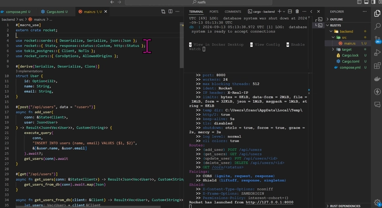Open the Docker whale view
382x208 pixels.
point(377,79)
